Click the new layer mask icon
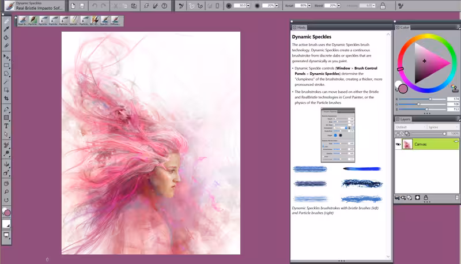 [417, 198]
